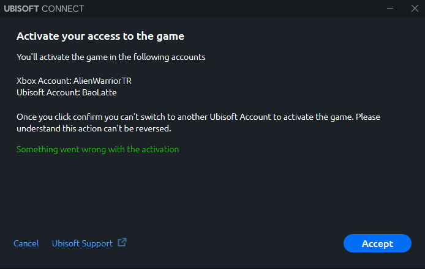
Task: Click the "Activate your access to the game" heading
Action: tap(100, 36)
